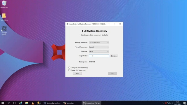This screenshot has width=187, height=105.
Task: Expand Disk type dropdown
Action: (x=99, y=51)
